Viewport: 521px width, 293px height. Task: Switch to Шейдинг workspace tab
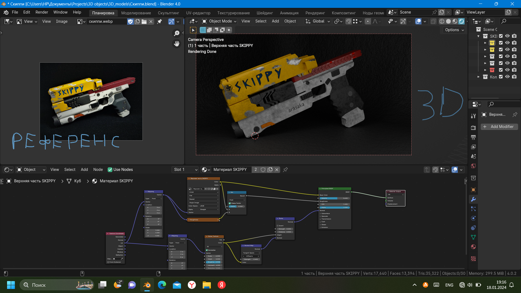click(265, 13)
